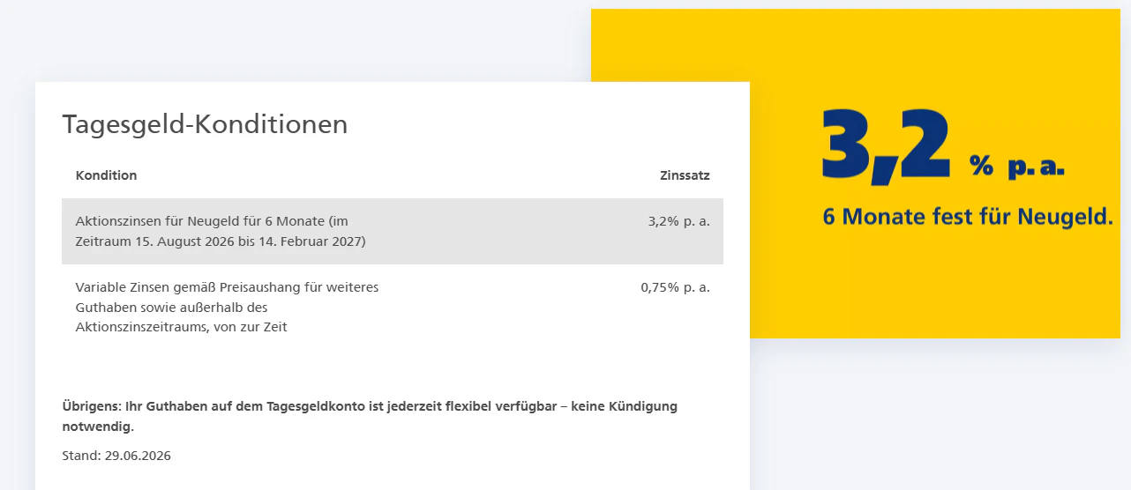Select the Zinssatz column header
1131x490 pixels.
pos(685,175)
